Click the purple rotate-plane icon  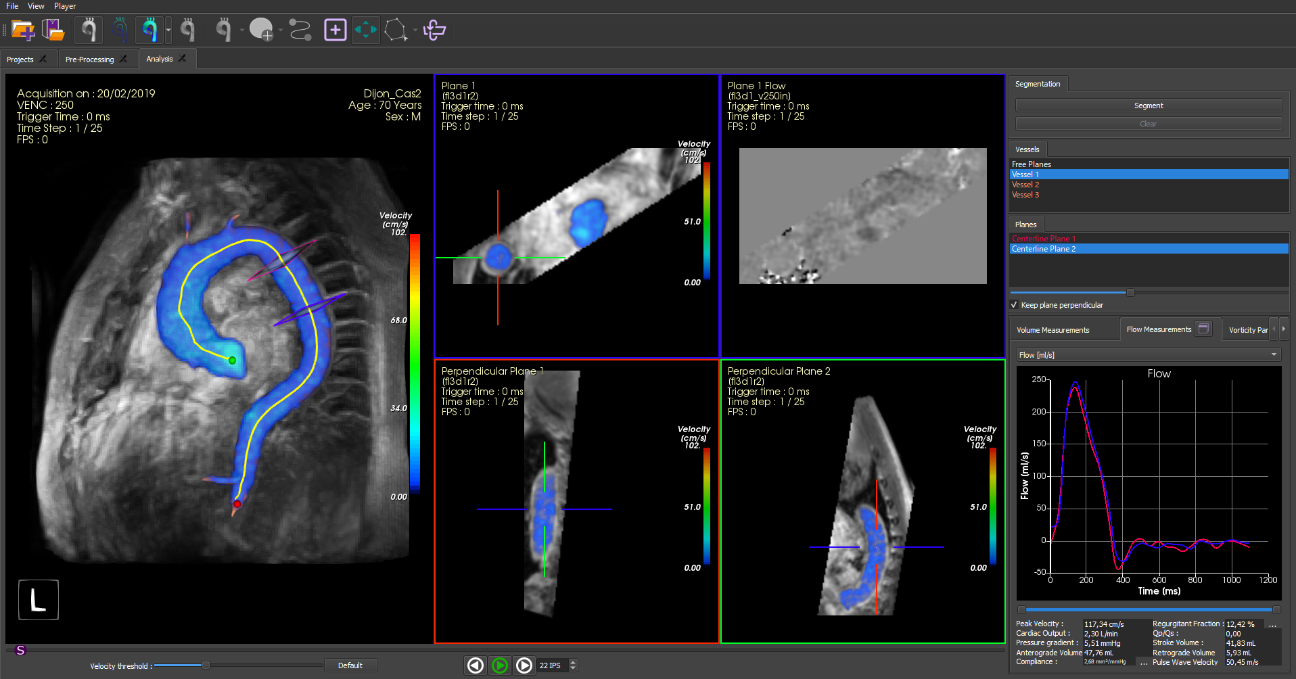point(434,30)
